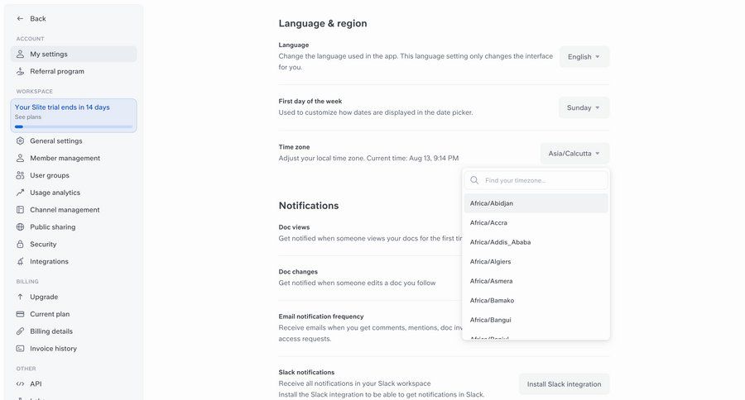Click the back arrow icon

[21, 18]
